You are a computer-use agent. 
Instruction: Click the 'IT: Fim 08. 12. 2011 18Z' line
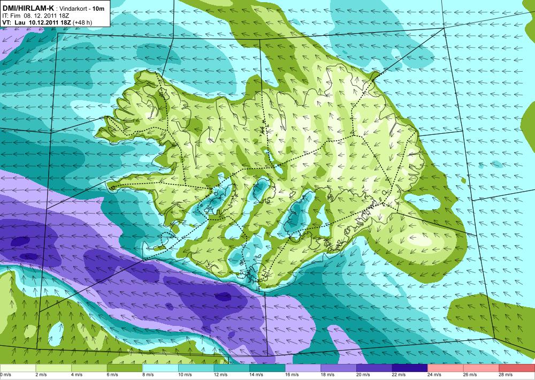click(35, 16)
